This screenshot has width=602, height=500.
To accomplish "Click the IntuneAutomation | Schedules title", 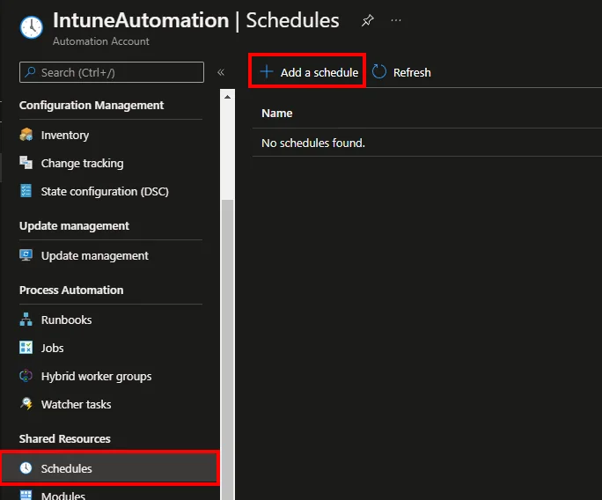I will pos(195,20).
